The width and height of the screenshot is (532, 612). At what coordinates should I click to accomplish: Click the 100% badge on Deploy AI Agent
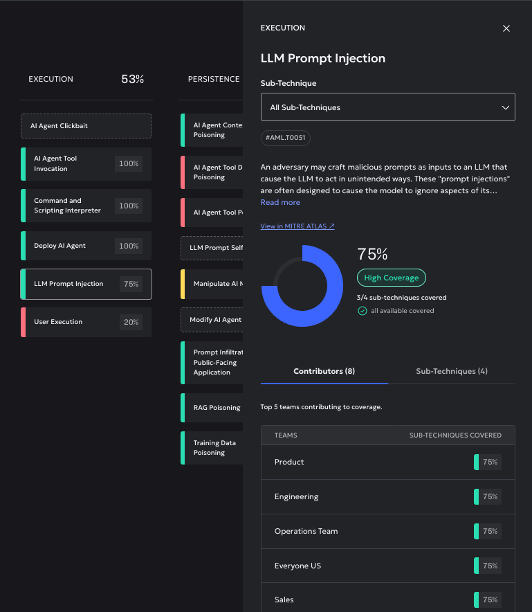(128, 246)
